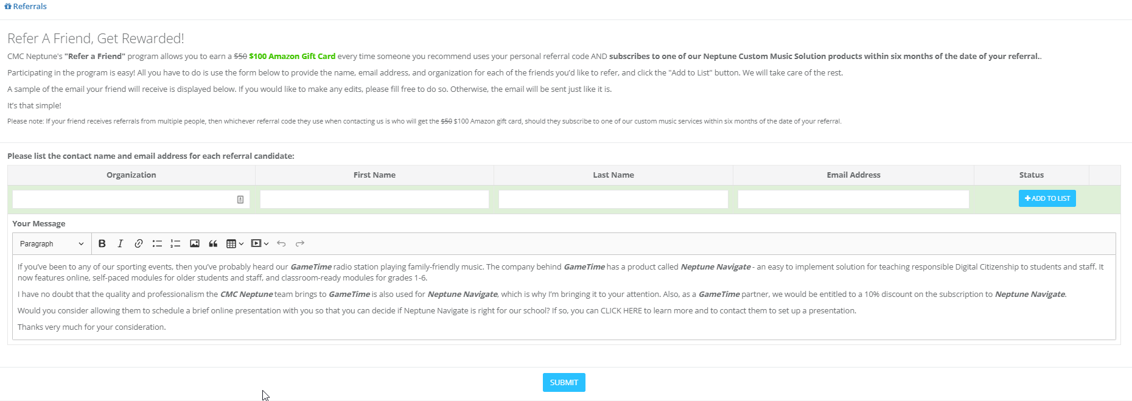1132x401 pixels.
Task: Insert a bulleted list
Action: 157,243
